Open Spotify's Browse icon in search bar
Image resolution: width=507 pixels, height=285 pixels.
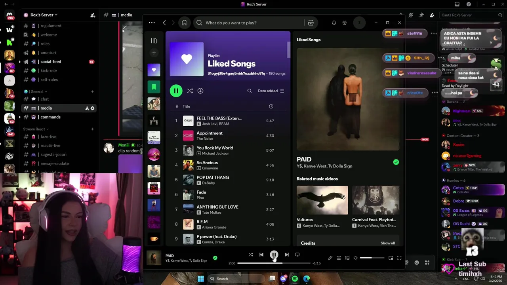tap(311, 23)
